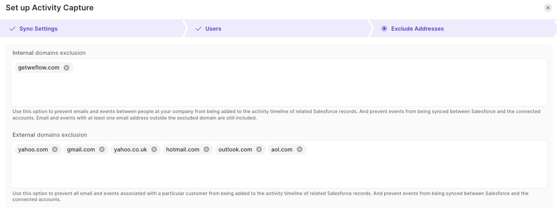Remove outlook.com from the exclusion list
Viewport: 557px width, 214px height.
click(259, 150)
